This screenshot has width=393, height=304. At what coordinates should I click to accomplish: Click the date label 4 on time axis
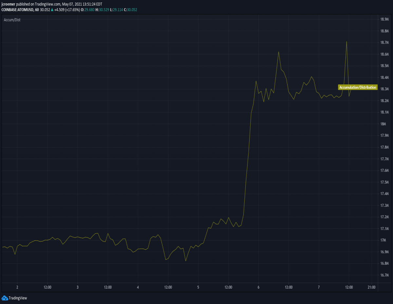(x=138, y=287)
